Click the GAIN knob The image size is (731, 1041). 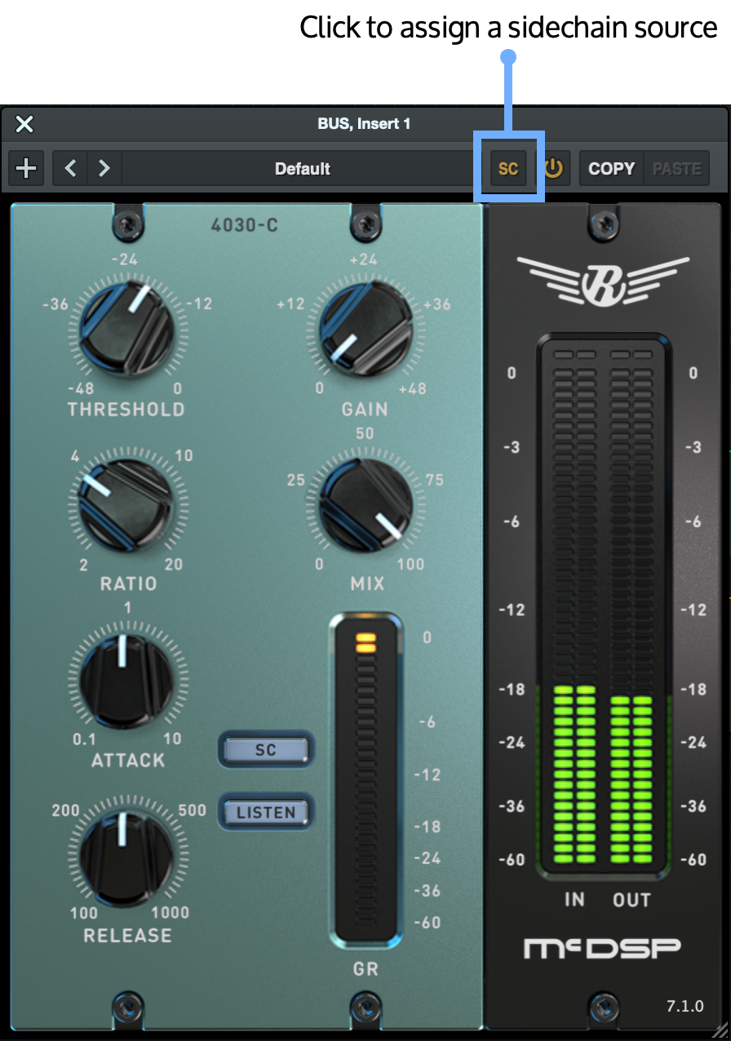click(x=365, y=330)
